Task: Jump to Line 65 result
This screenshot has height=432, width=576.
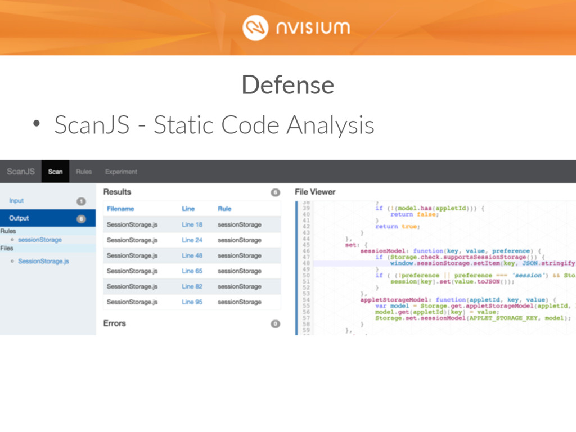Action: click(192, 271)
